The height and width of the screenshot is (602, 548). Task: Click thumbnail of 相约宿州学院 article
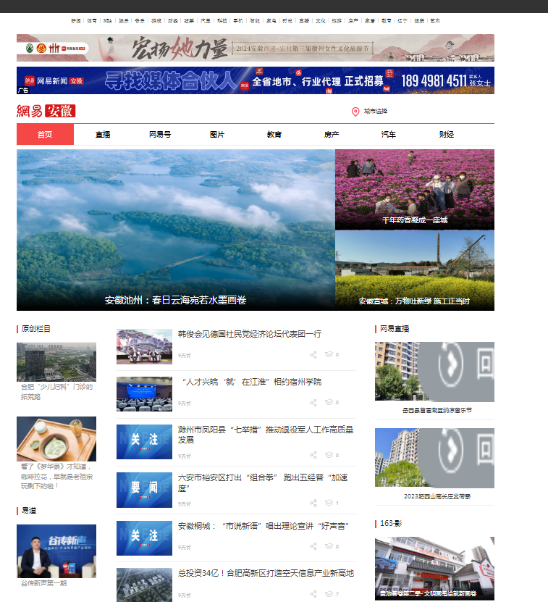coord(144,394)
